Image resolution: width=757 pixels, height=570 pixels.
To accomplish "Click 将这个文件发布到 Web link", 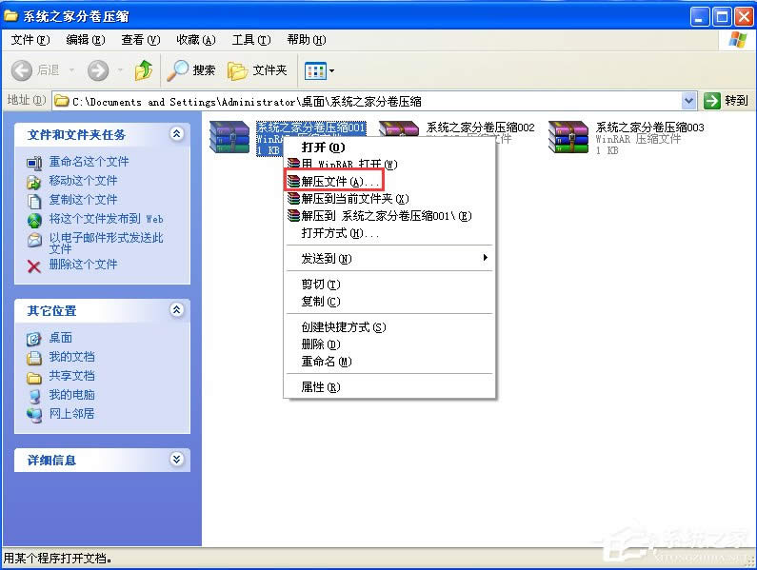I will point(107,219).
